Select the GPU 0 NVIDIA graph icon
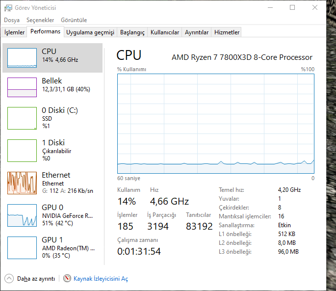 pos(22,215)
